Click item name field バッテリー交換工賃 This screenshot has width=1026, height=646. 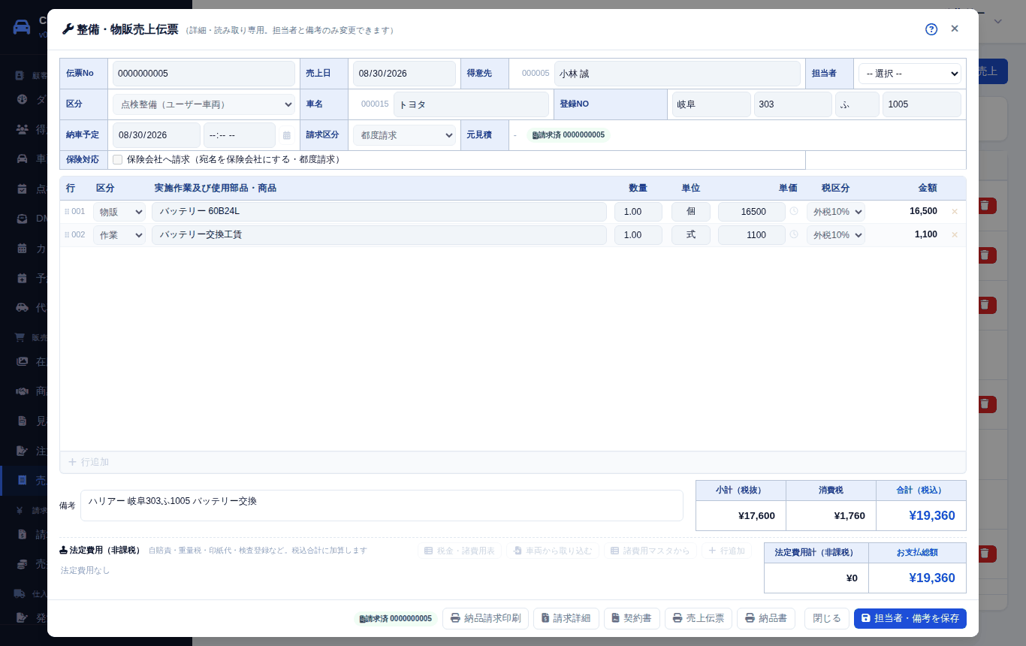[x=379, y=235]
